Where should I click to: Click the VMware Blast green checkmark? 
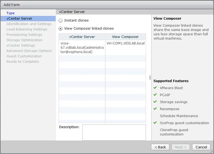tap(155, 88)
